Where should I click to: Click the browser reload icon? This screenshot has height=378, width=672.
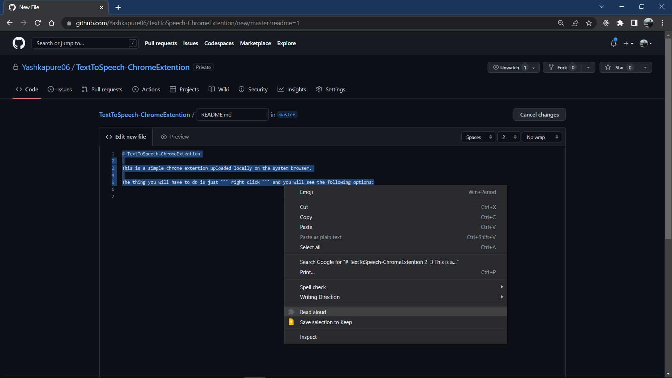pyautogui.click(x=38, y=23)
